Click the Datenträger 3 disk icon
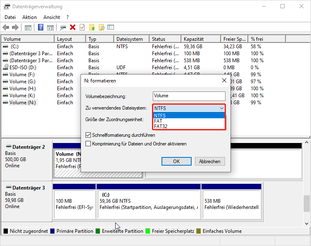 tap(9, 187)
